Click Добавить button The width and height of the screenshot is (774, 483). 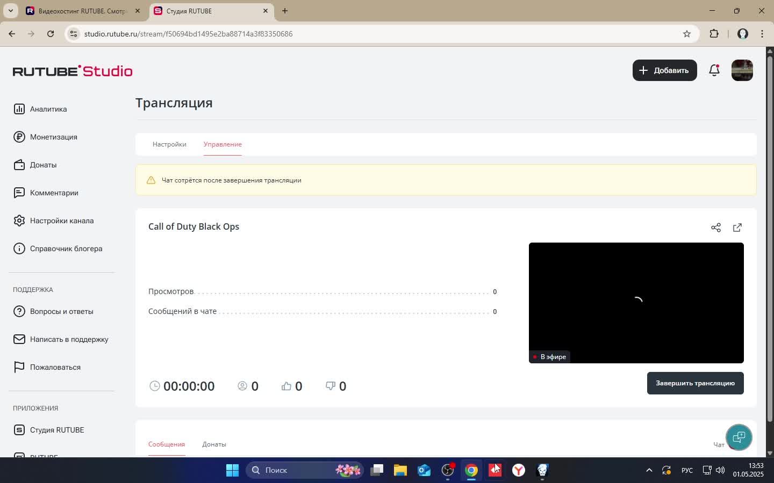click(665, 70)
